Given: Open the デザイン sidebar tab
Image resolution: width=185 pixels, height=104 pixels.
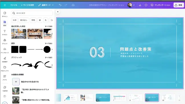Looking at the screenshot, I should pyautogui.click(x=5, y=14).
